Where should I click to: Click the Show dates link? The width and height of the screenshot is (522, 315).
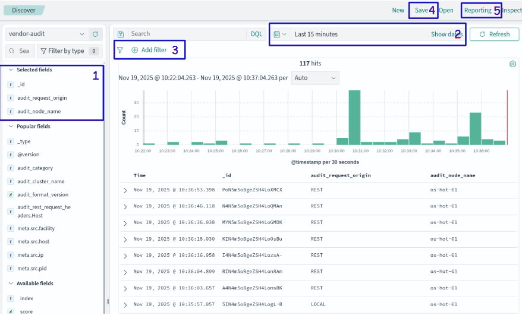[446, 34]
